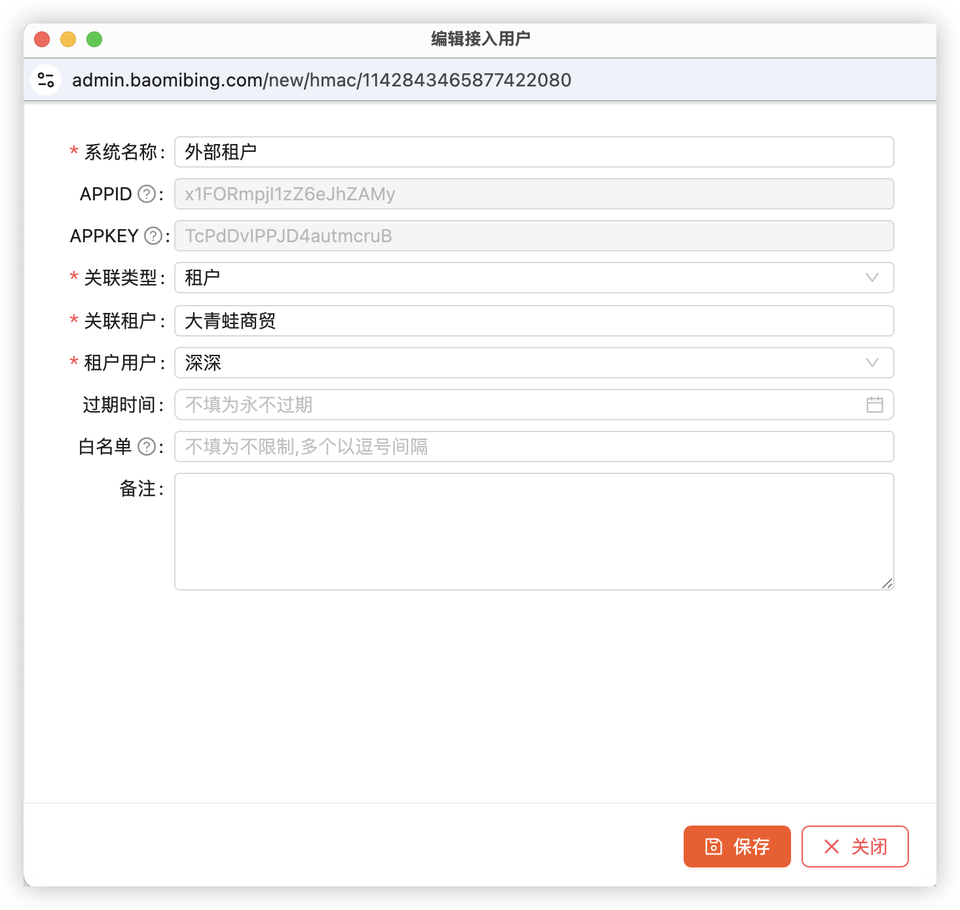Image resolution: width=960 pixels, height=910 pixels.
Task: Click into the 备注 text area
Action: pyautogui.click(x=534, y=531)
